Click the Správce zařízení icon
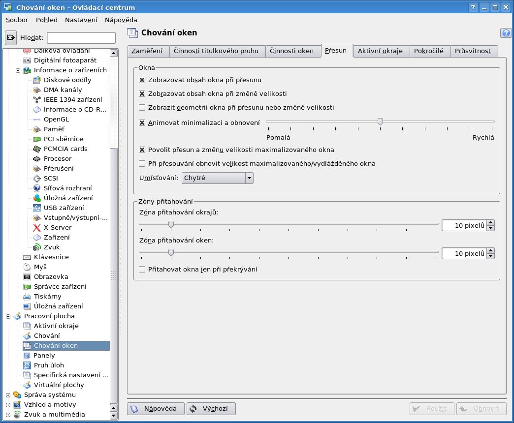The width and height of the screenshot is (514, 423). click(27, 286)
